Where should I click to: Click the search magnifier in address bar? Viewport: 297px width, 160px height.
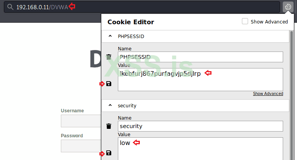point(10,7)
